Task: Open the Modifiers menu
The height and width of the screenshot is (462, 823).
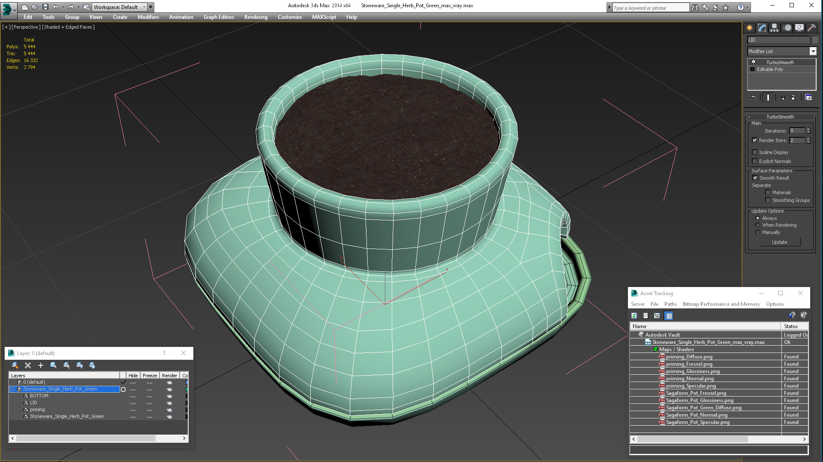Action: [x=148, y=17]
